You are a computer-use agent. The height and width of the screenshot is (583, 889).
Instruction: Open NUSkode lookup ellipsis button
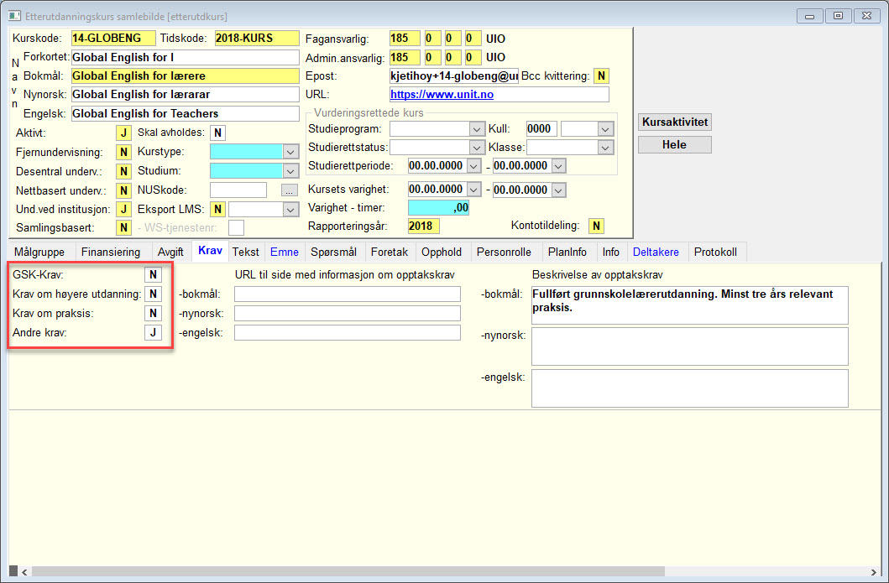point(289,190)
